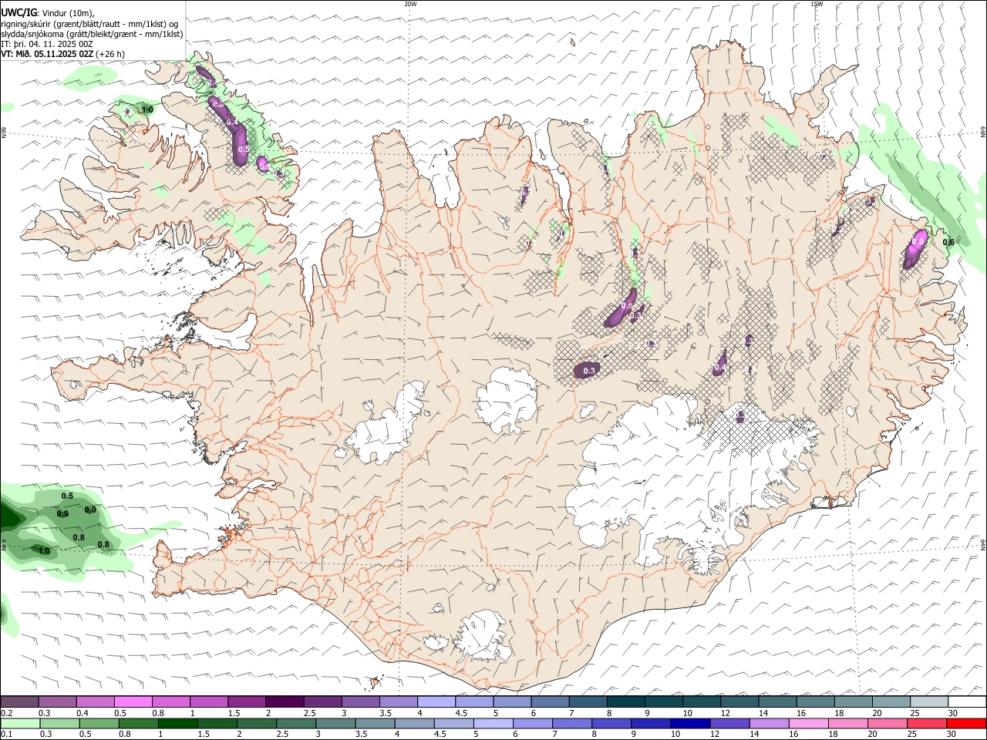This screenshot has width=987, height=740.
Task: Click the '(+26 h)' forecast offset text
Action: 110,54
